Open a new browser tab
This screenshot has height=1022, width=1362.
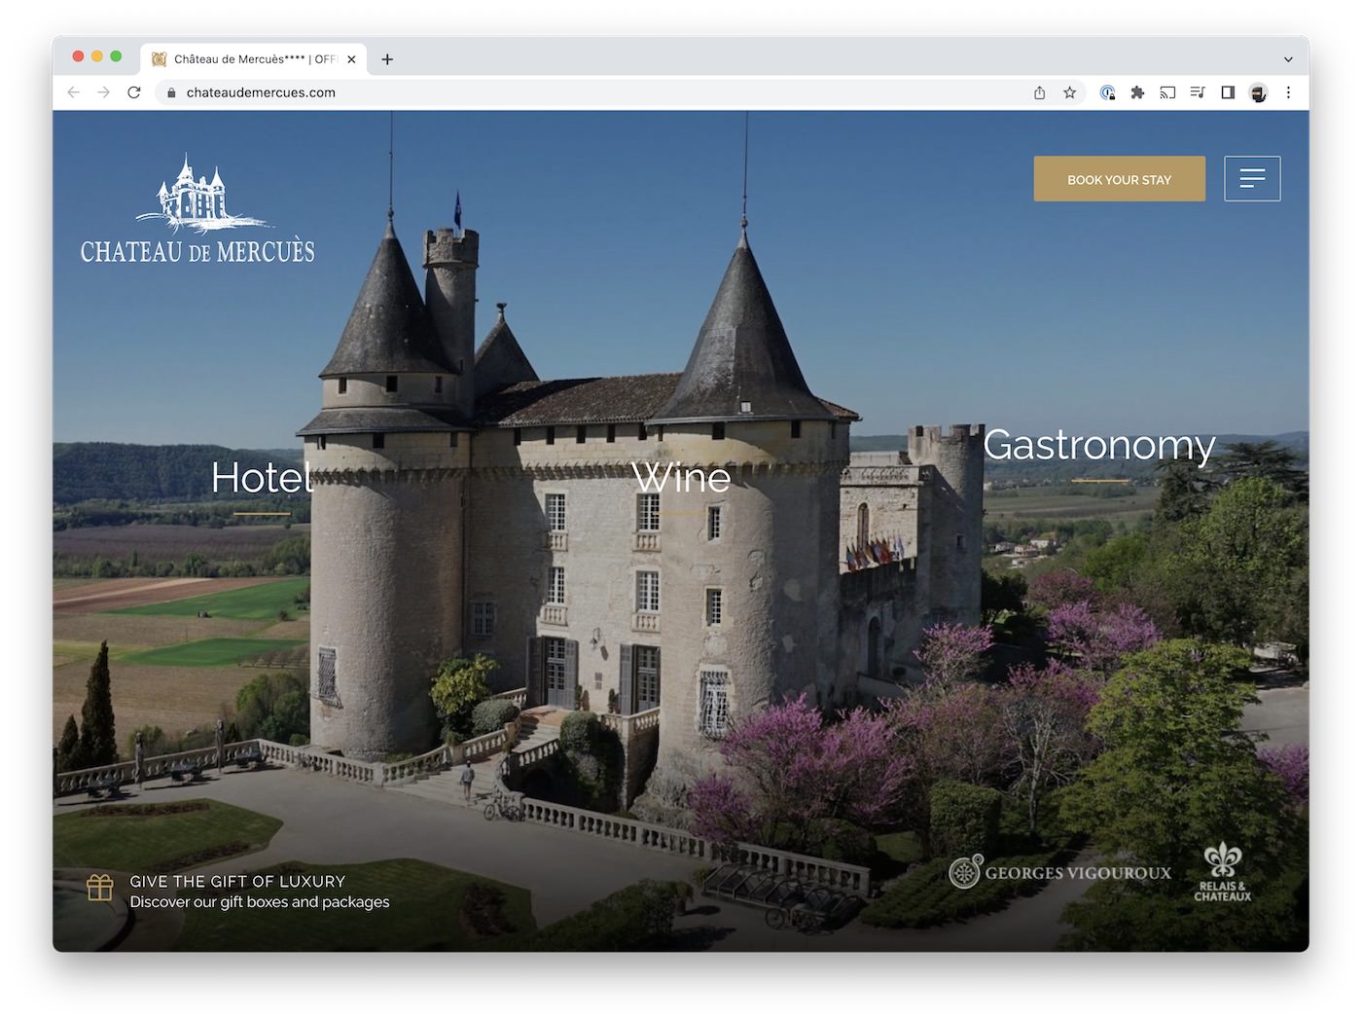pos(387,59)
